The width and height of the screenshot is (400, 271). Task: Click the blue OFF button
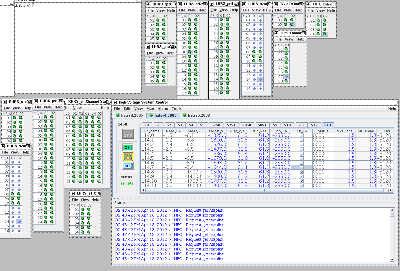(x=128, y=166)
